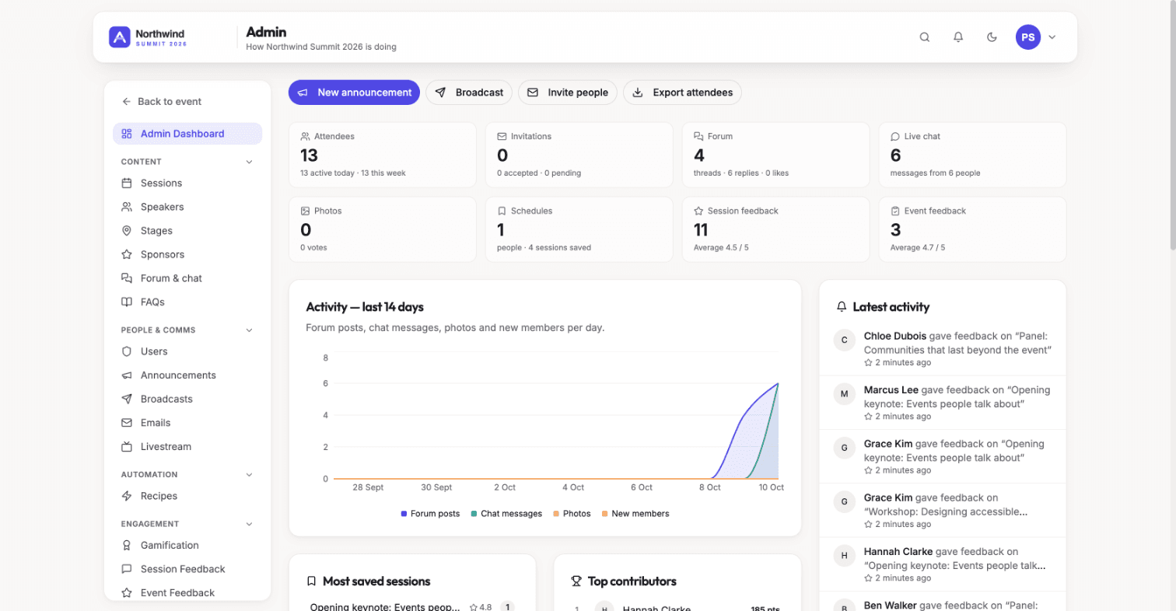The width and height of the screenshot is (1176, 611).
Task: Click the Recipes lightning icon
Action: click(x=127, y=496)
